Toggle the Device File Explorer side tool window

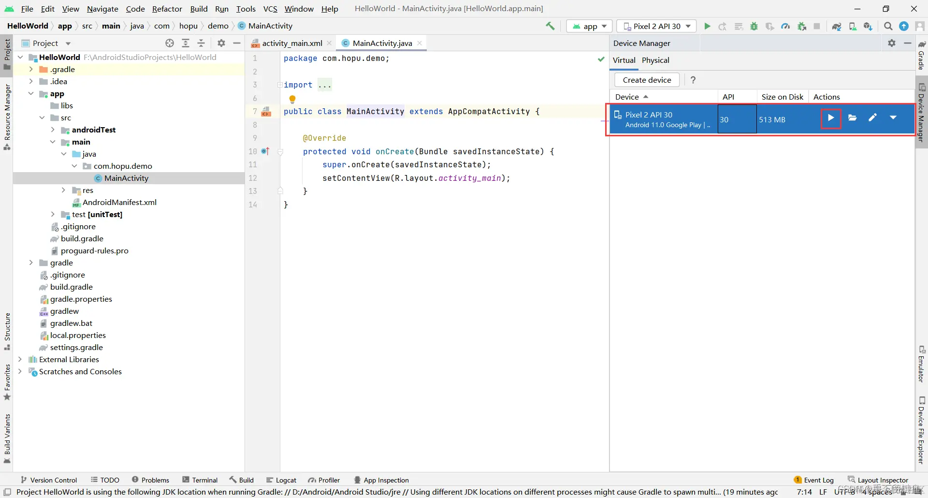click(922, 430)
